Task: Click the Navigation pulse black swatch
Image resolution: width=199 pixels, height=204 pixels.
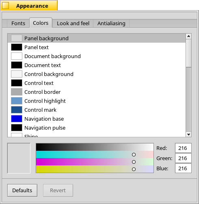Action: pos(17,128)
